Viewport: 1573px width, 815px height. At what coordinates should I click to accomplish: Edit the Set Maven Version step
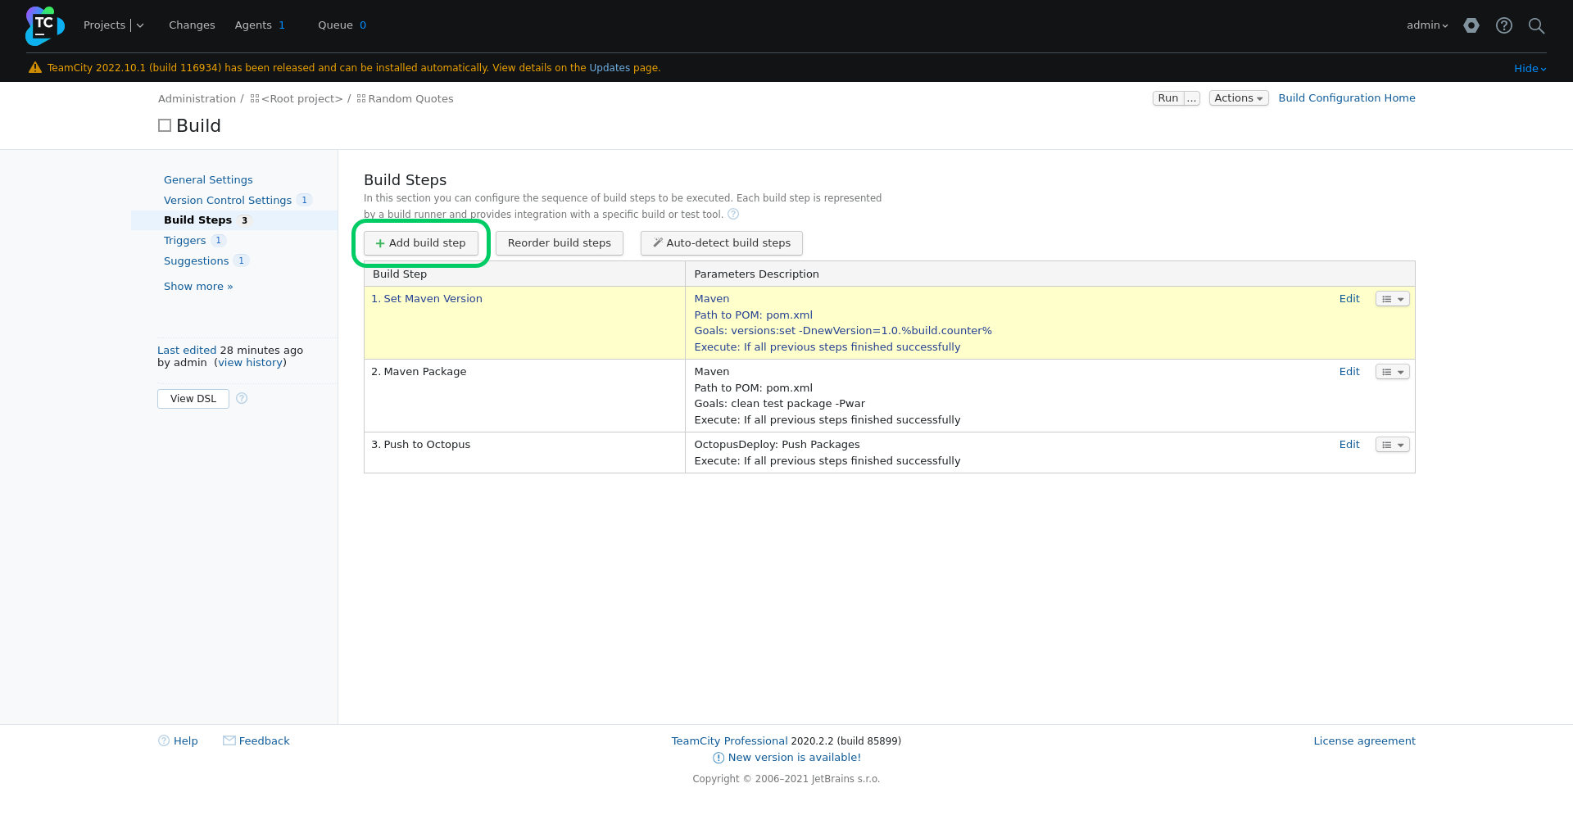point(1349,299)
